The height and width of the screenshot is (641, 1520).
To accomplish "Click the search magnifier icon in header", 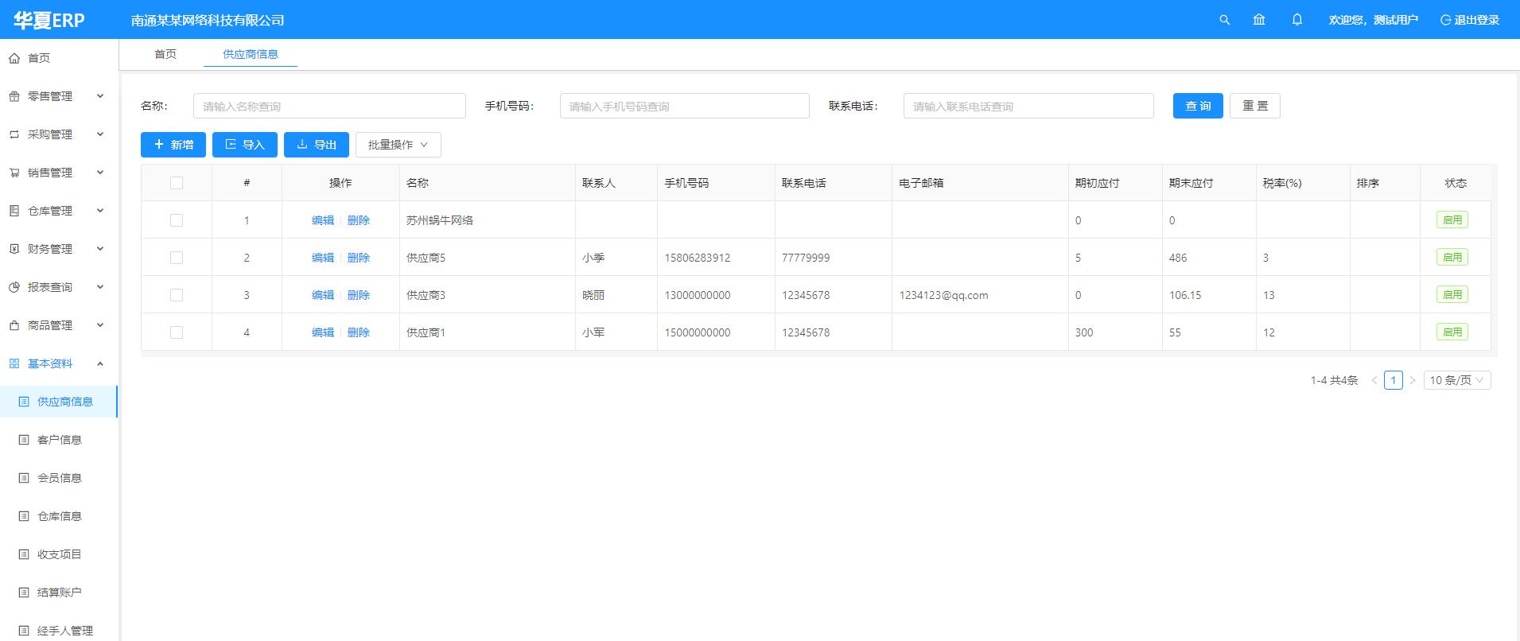I will click(1224, 20).
